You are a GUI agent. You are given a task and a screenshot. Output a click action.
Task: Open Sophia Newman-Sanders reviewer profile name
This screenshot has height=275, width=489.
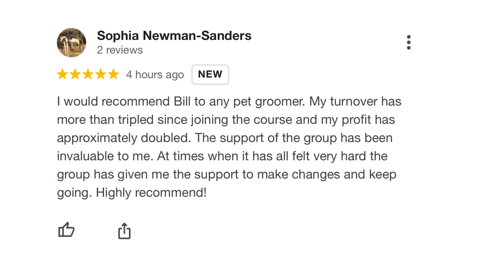pyautogui.click(x=174, y=36)
